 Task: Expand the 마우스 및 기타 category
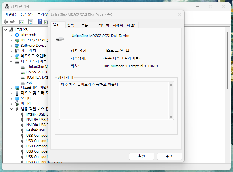click(11, 93)
